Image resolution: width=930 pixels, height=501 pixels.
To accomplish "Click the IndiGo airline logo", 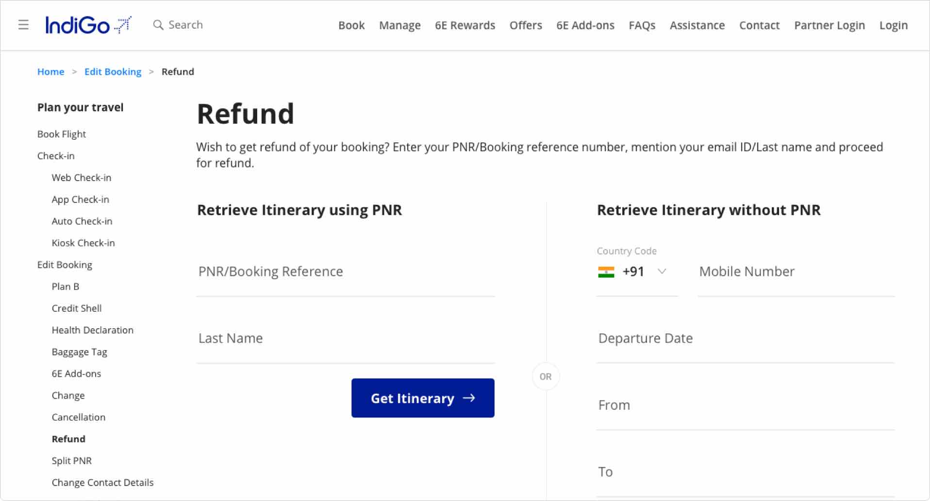I will click(88, 25).
